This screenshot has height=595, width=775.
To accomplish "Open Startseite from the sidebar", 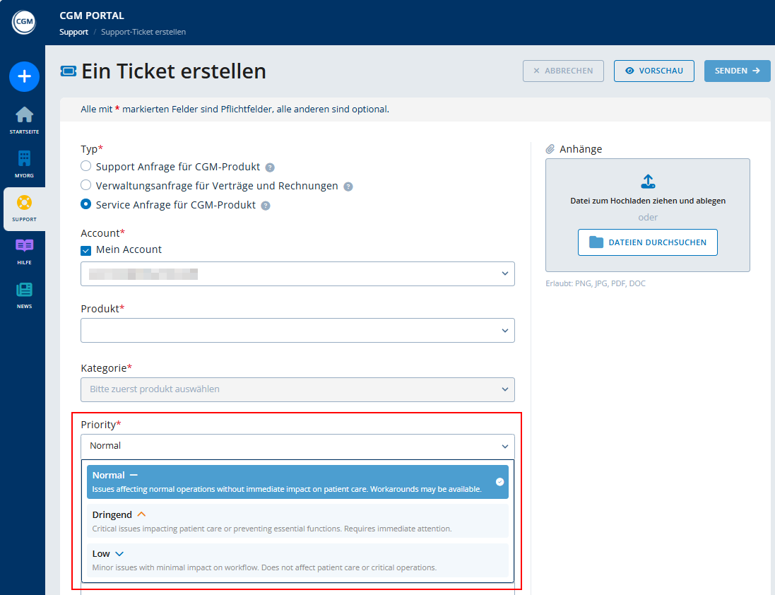I will pyautogui.click(x=24, y=120).
